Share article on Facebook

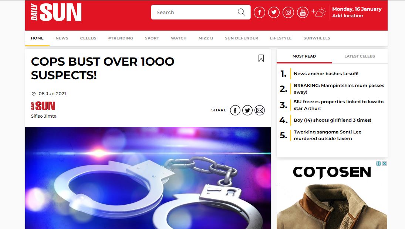tap(235, 110)
